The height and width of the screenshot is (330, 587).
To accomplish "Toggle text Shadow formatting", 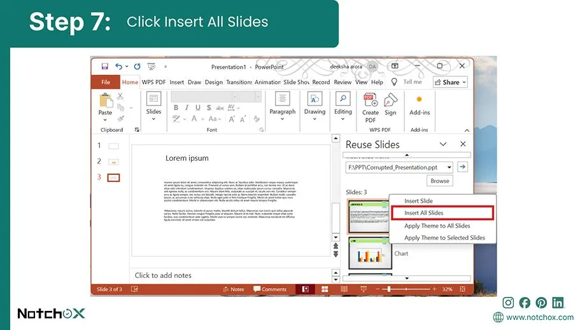I will click(209, 107).
